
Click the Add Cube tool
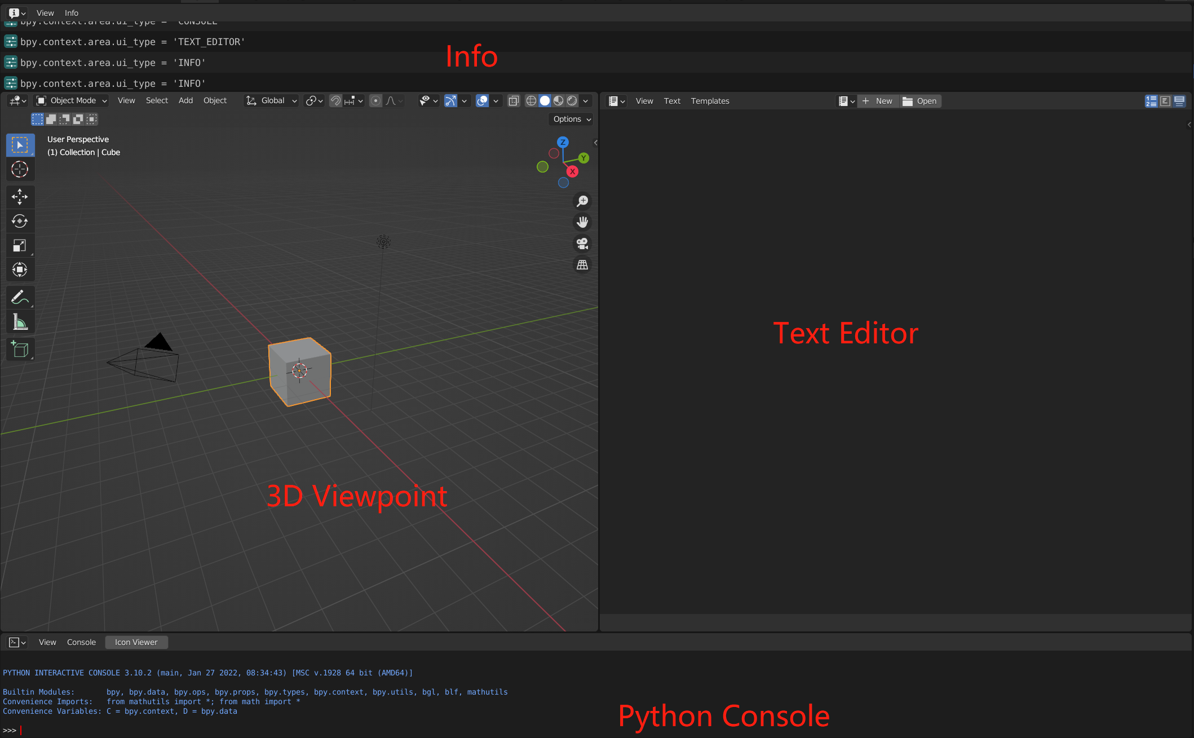point(20,350)
